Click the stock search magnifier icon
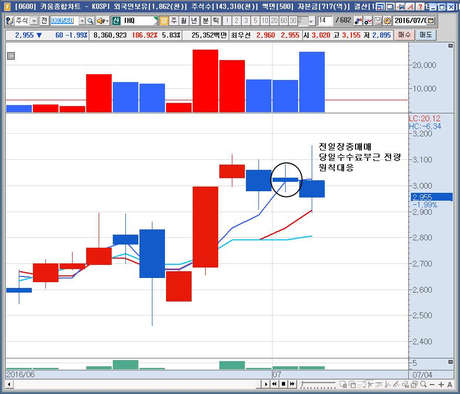This screenshot has height=394, width=460. coord(91,21)
